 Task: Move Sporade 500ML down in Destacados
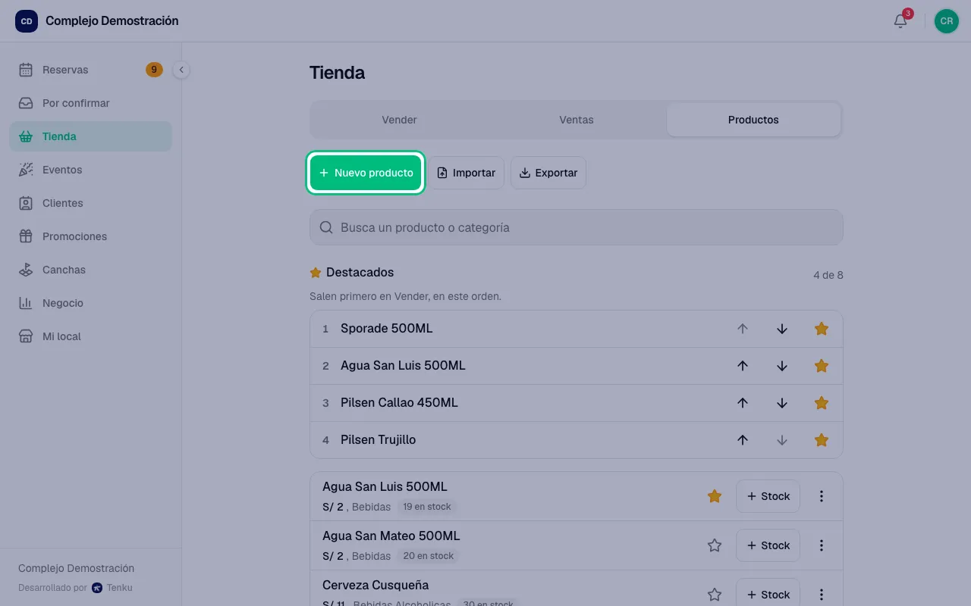[x=782, y=329]
